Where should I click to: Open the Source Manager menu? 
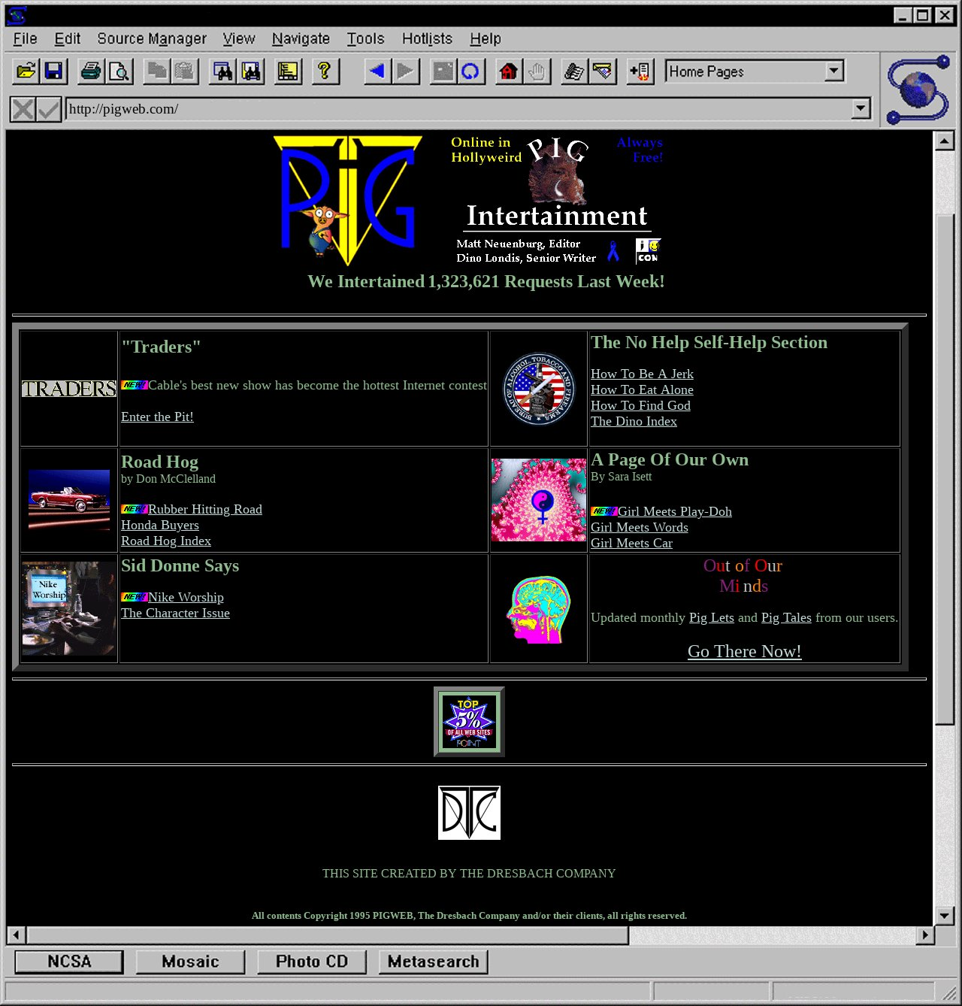pyautogui.click(x=152, y=38)
